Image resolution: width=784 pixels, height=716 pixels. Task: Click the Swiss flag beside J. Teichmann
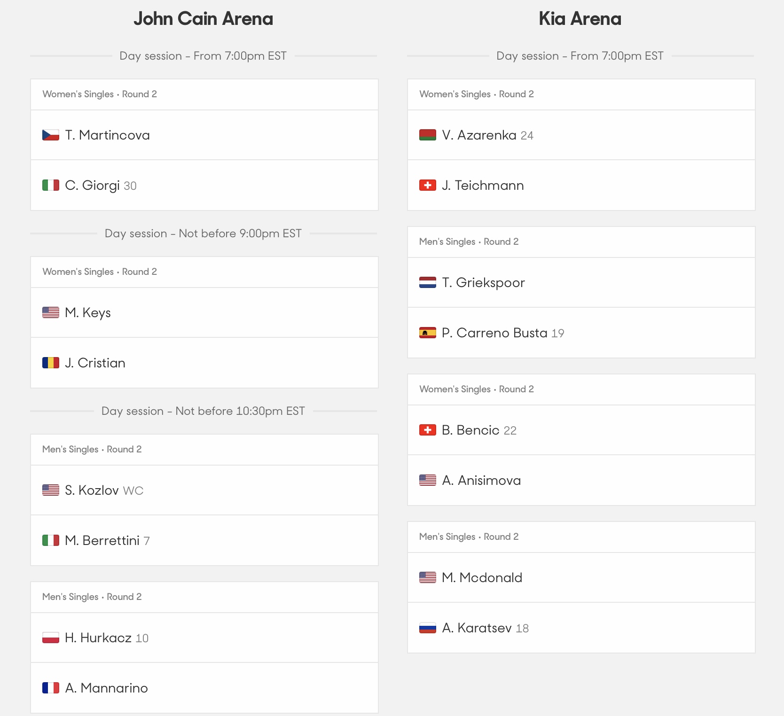pyautogui.click(x=428, y=185)
